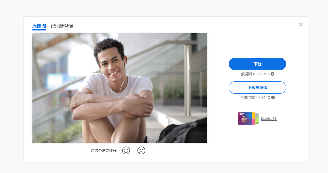Click the 给这个结果评分 rating label
Image resolution: width=328 pixels, height=173 pixels.
tap(104, 151)
